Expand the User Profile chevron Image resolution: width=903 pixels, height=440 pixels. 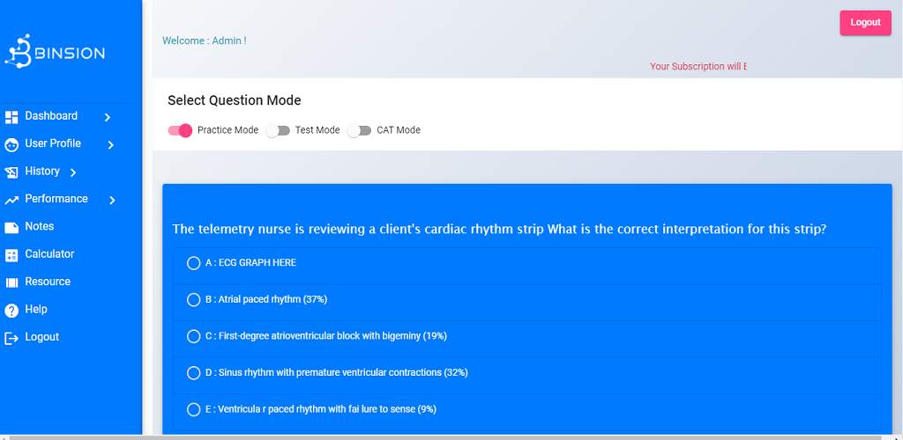click(111, 144)
